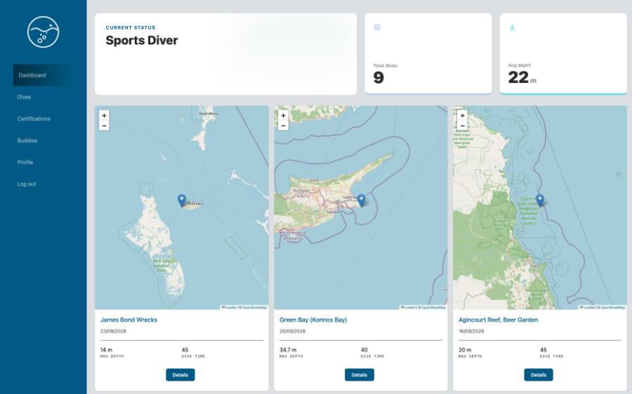Click the James Bond Wrecks map
Screen dimensions: 632x394
pyautogui.click(x=182, y=208)
